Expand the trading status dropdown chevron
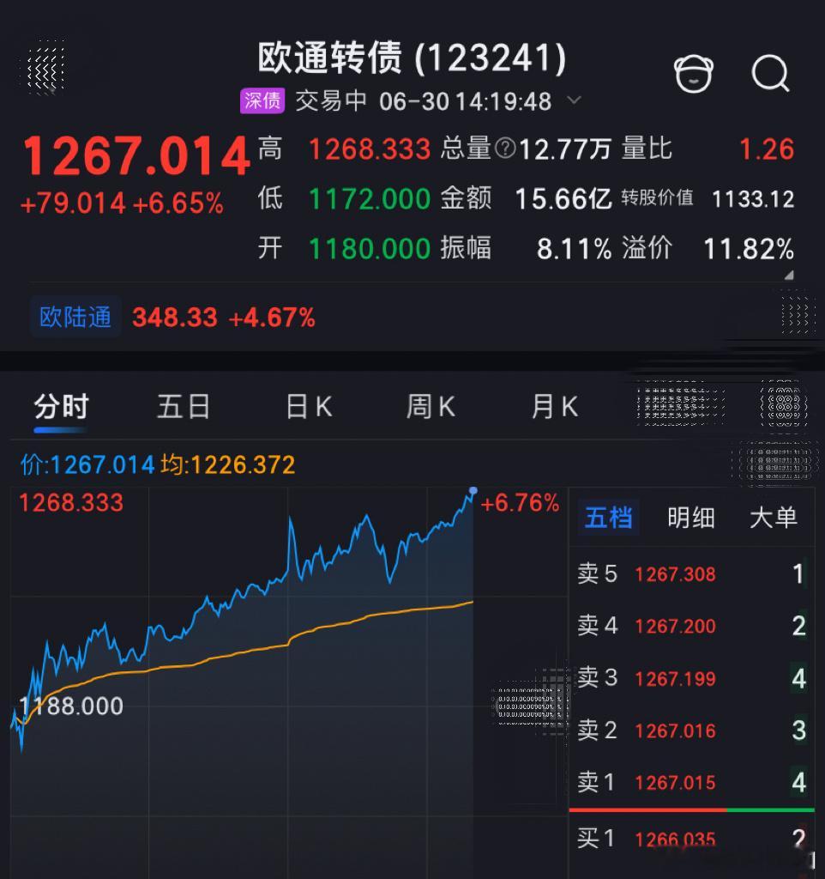 (x=574, y=100)
